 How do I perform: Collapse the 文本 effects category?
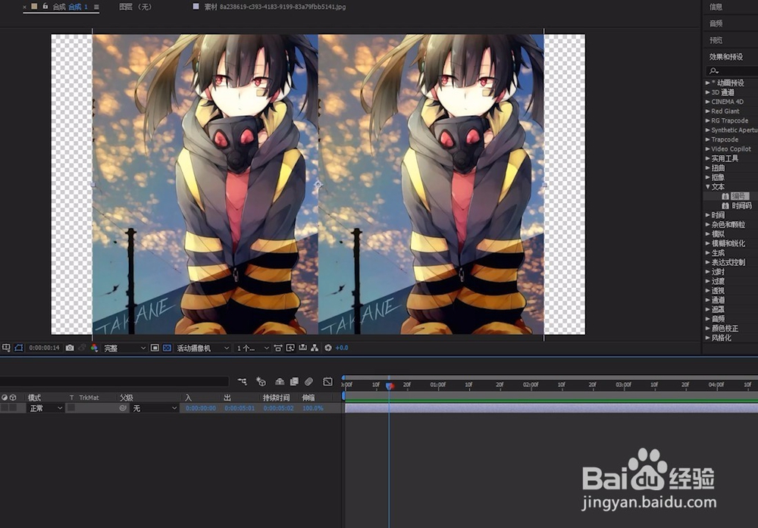708,186
